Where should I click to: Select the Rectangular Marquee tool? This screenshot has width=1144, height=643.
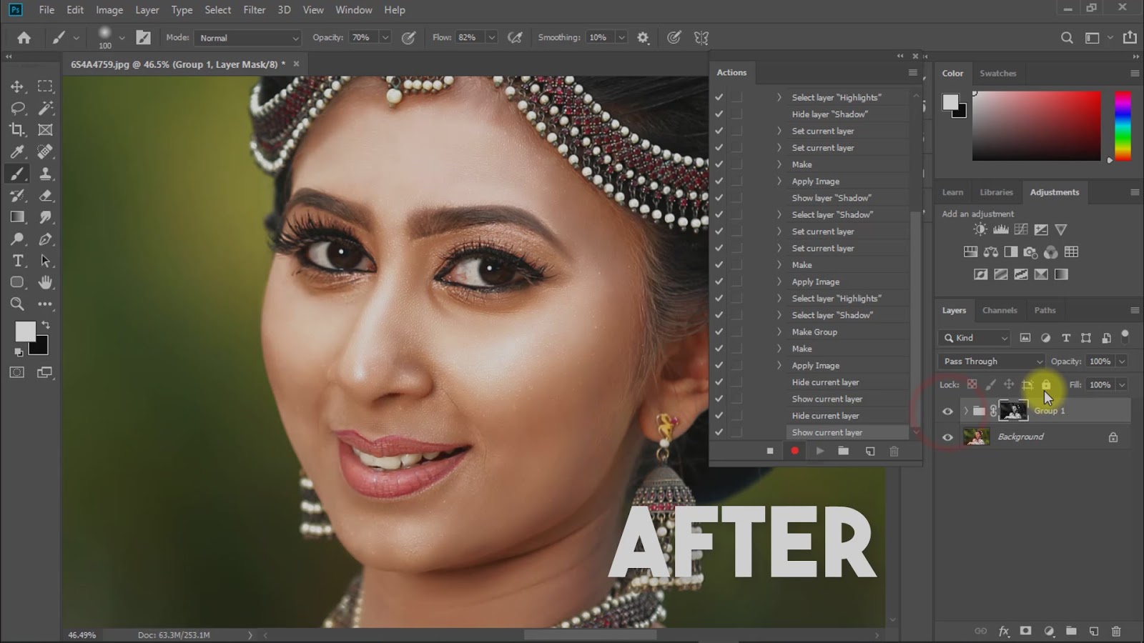45,86
